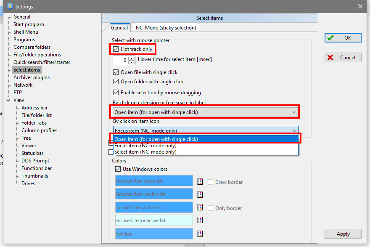Open color picker for Focused item inactive list

[200, 220]
